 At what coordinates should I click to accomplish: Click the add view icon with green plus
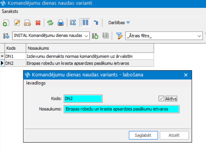(95, 36)
